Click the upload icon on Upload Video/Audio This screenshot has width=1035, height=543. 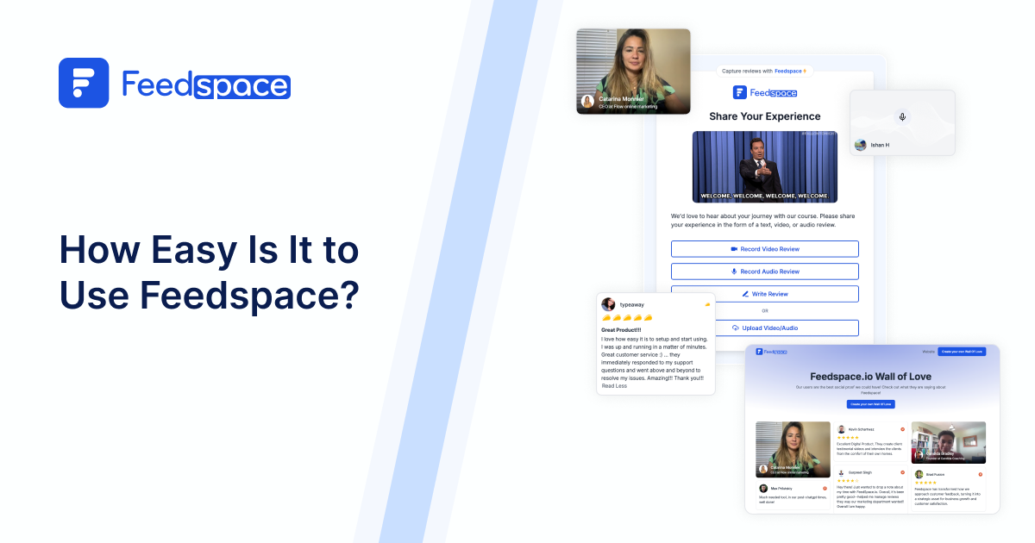tap(736, 328)
